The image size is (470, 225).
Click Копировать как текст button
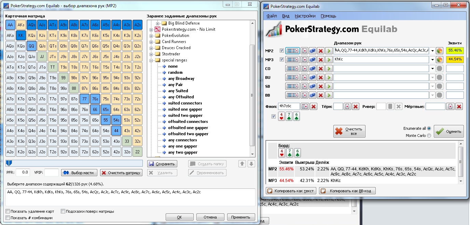[x=291, y=191]
